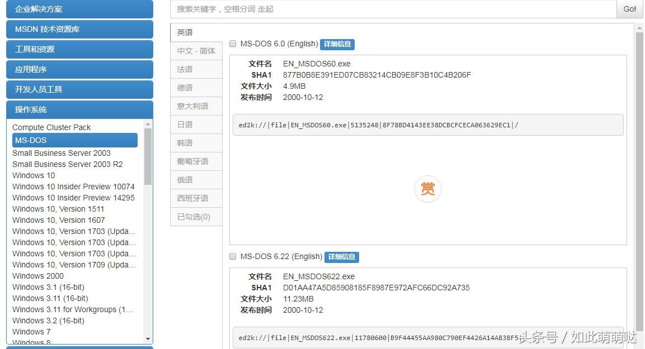Collapse the 操作系统 category panel
This screenshot has height=349, width=645.
80,109
